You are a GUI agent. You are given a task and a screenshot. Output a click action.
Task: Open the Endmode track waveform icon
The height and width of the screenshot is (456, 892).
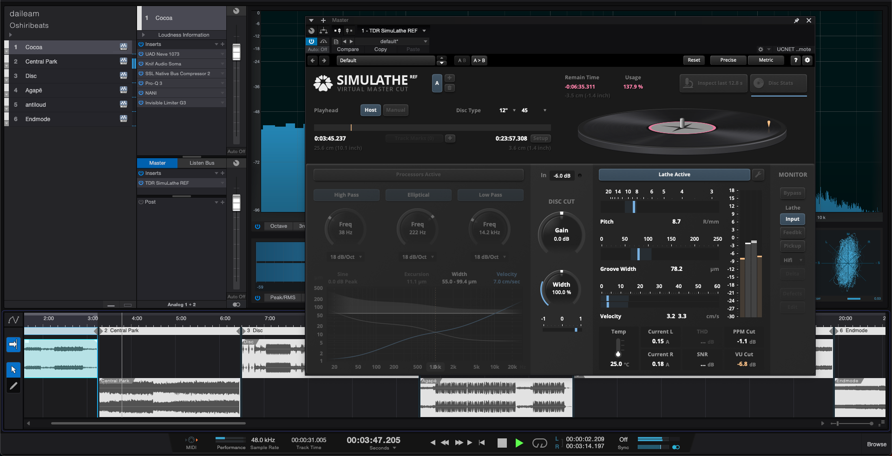(x=124, y=119)
